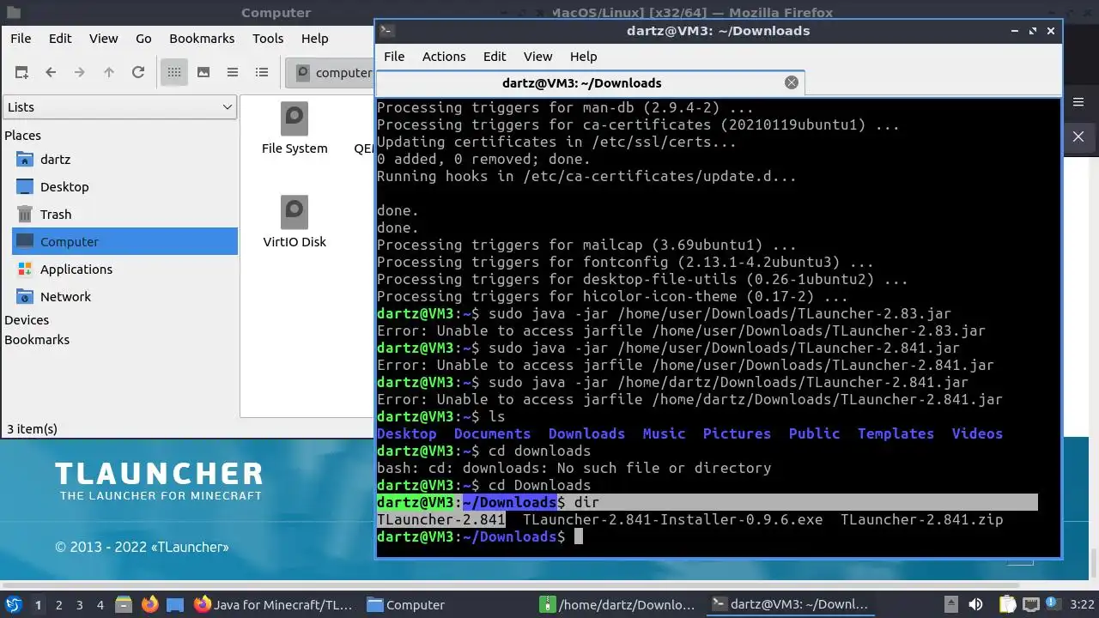Click the computer location path field
Image resolution: width=1099 pixels, height=618 pixels.
331,73
